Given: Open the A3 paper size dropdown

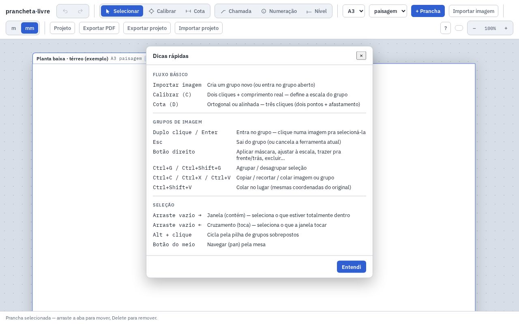Looking at the screenshot, I should coord(354,11).
